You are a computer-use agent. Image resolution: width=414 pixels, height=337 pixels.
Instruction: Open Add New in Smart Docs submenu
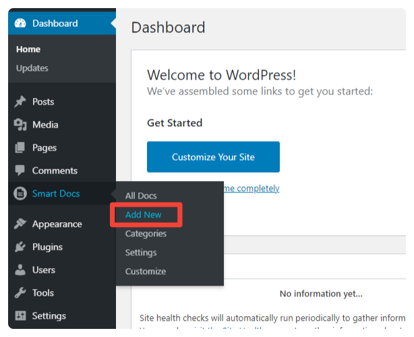tap(144, 215)
